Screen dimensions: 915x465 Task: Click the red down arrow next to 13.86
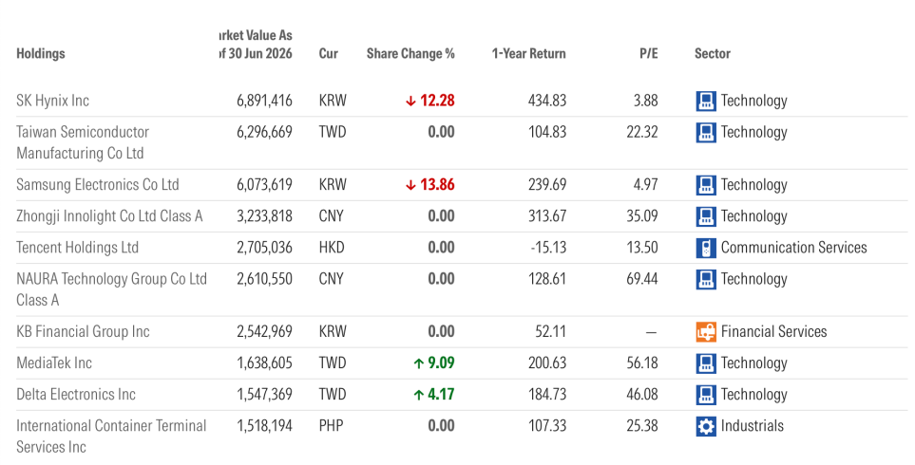pyautogui.click(x=410, y=185)
